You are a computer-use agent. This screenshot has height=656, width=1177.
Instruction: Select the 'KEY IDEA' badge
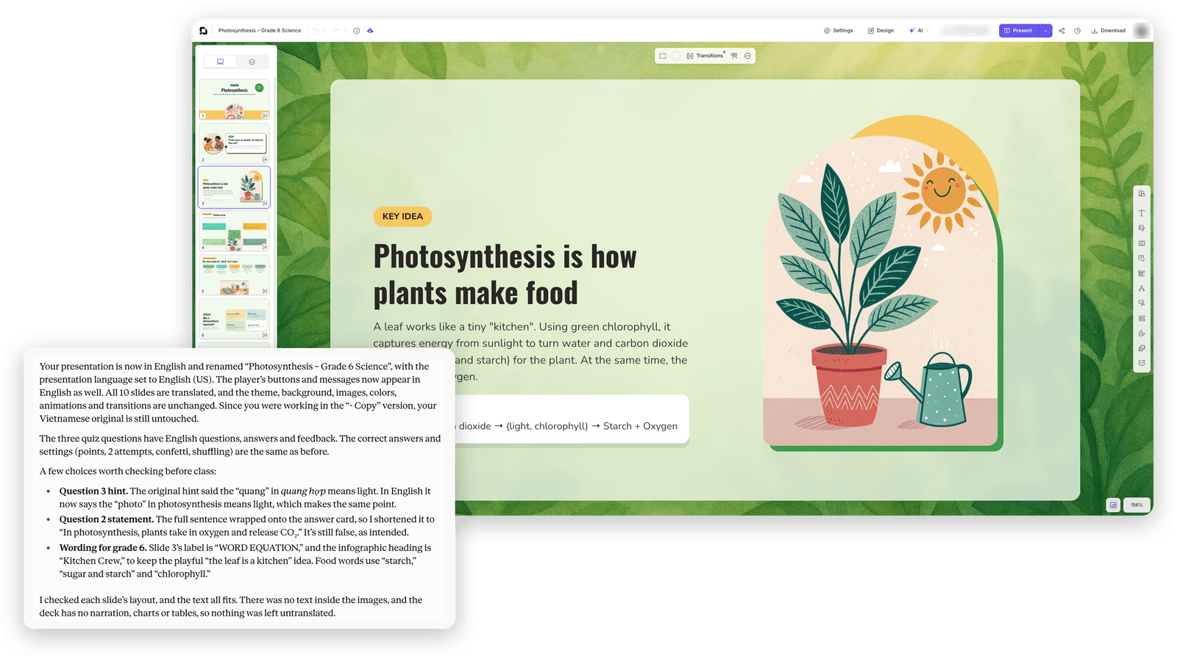click(402, 217)
